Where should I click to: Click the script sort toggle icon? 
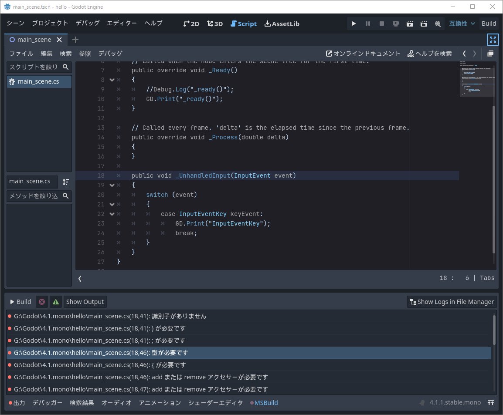(x=66, y=182)
